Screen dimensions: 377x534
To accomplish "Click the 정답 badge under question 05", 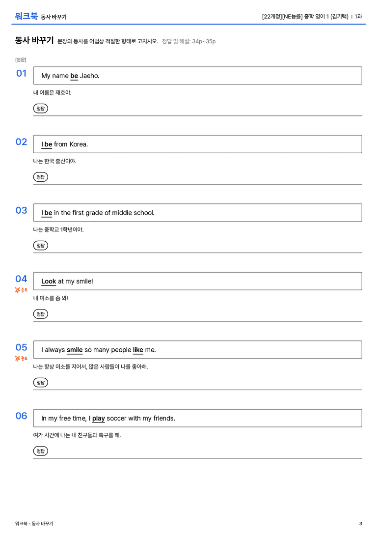I will (x=40, y=383).
